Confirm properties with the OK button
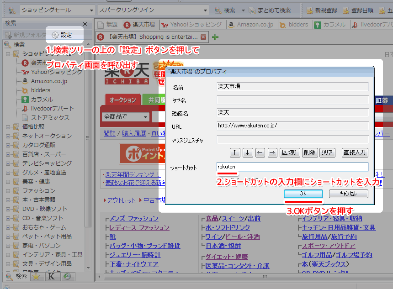The height and width of the screenshot is (289, 393). pyautogui.click(x=303, y=194)
